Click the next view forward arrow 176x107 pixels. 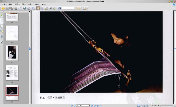click(x=101, y=106)
